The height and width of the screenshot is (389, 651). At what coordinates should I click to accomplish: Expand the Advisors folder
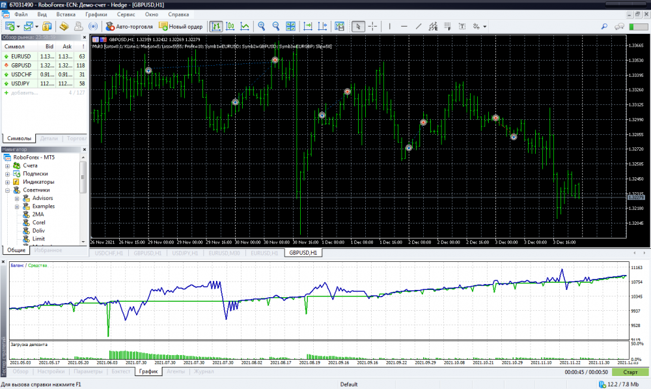(x=17, y=198)
